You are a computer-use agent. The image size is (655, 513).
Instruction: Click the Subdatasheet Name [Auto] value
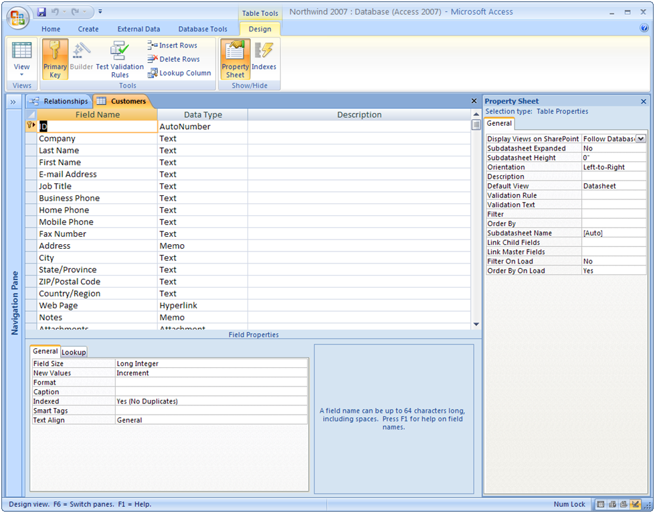coord(614,233)
